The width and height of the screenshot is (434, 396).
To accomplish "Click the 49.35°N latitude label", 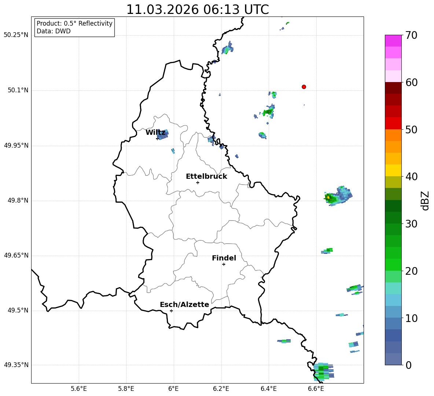I will coord(16,365).
